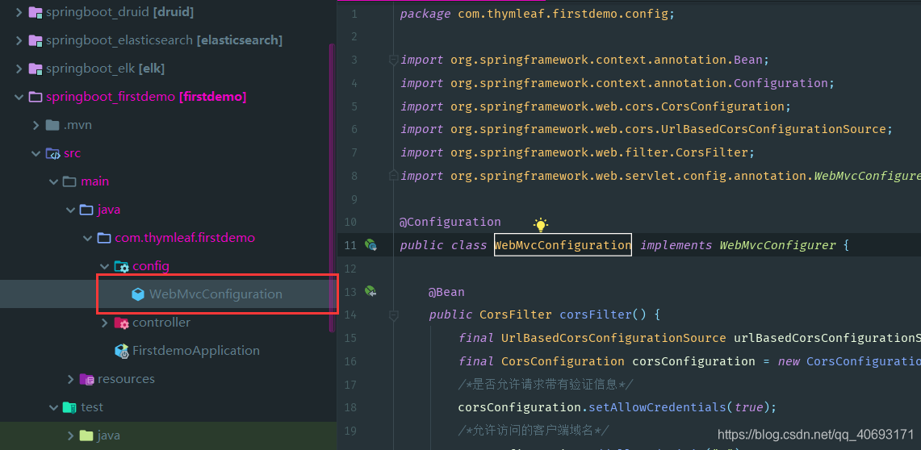Click the test folder icon
This screenshot has height=450, width=921.
click(x=70, y=407)
